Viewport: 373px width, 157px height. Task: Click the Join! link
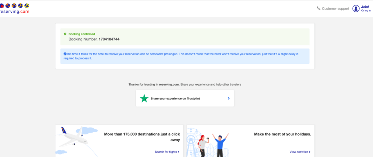click(x=365, y=7)
